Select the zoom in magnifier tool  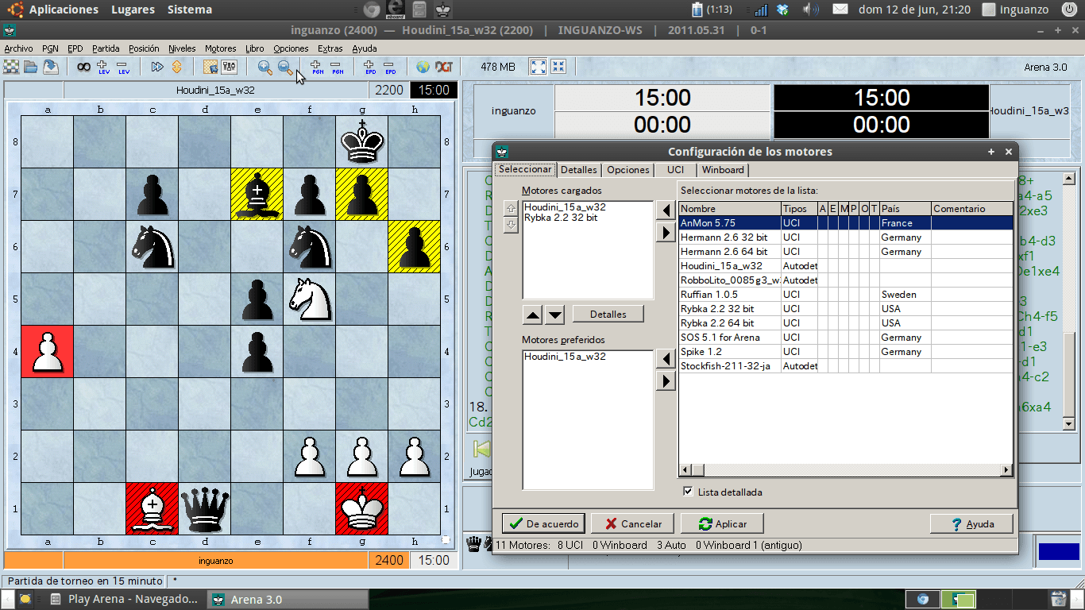pyautogui.click(x=264, y=67)
